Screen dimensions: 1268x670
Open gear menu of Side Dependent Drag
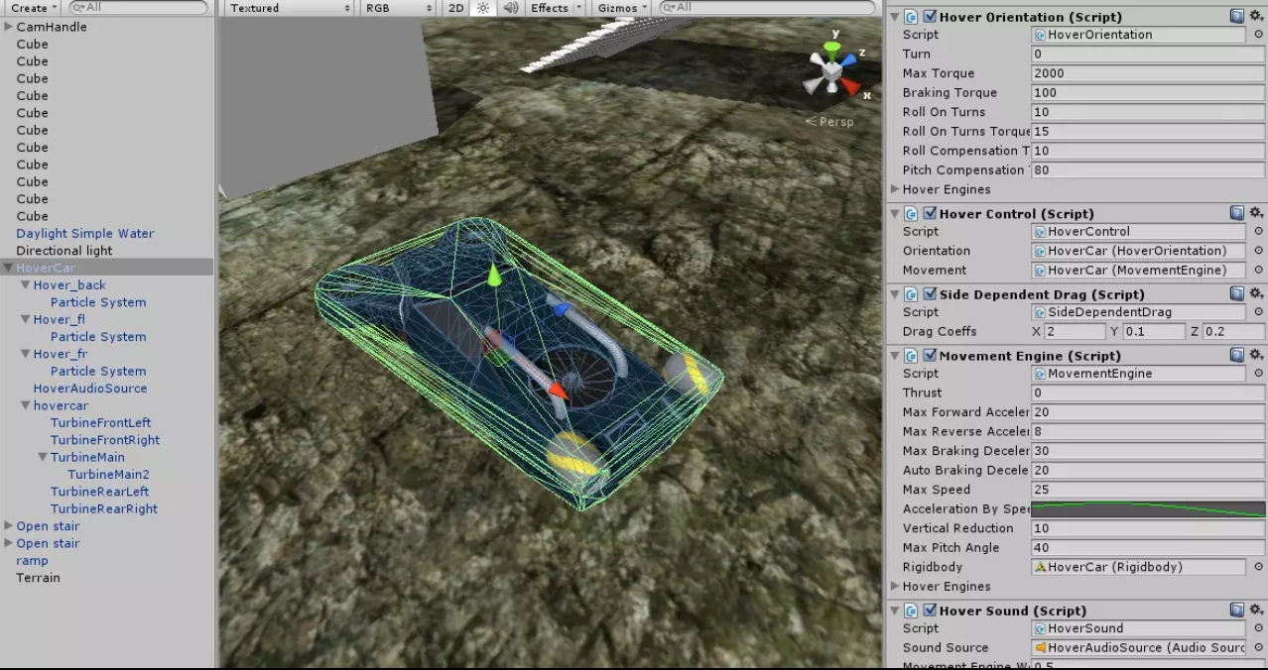1256,294
